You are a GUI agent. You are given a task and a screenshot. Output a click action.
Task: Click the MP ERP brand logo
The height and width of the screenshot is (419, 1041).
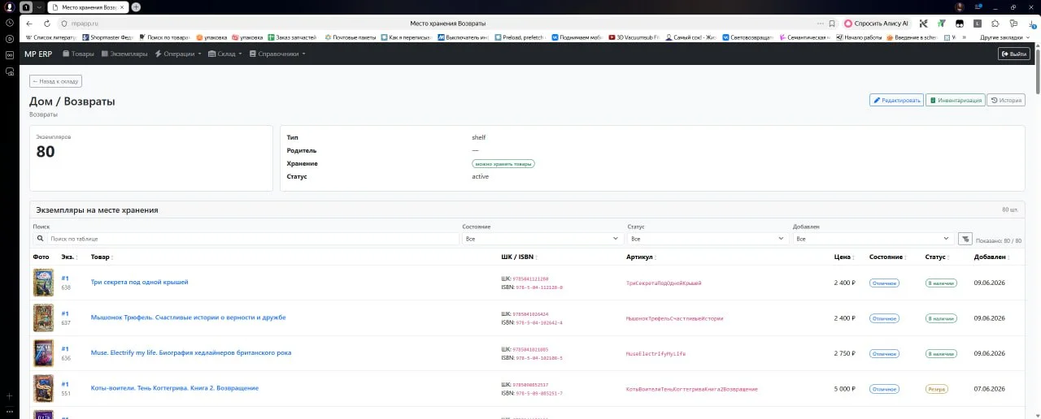tap(37, 54)
